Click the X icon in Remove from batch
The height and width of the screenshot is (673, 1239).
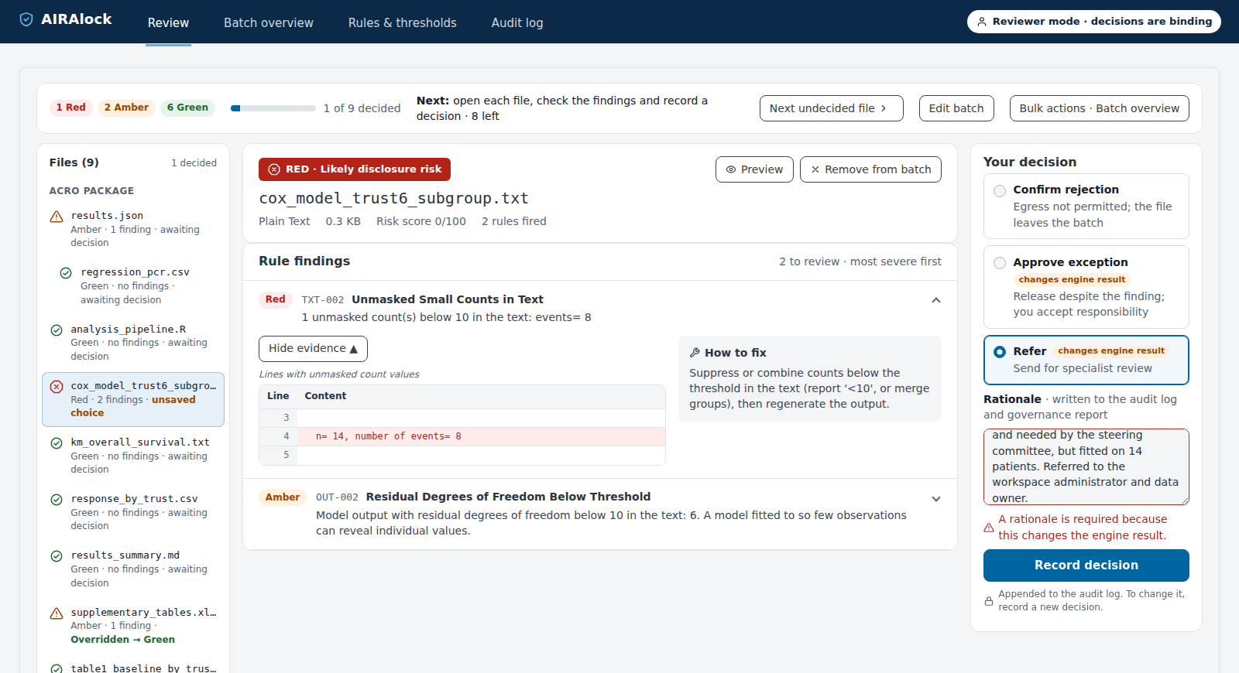click(815, 169)
